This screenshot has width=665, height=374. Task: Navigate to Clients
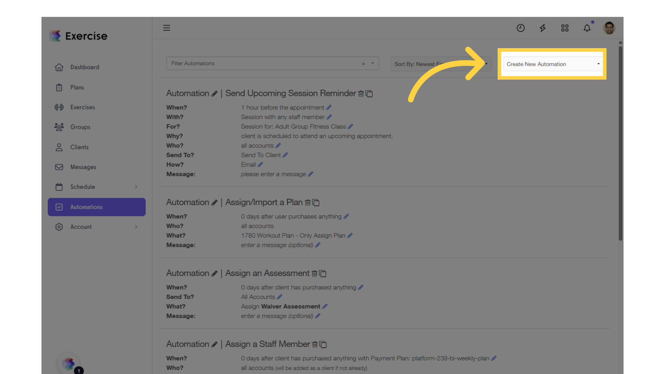(x=97, y=147)
